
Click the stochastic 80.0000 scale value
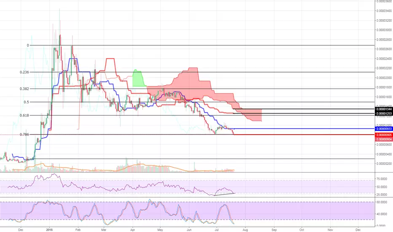[382, 202]
